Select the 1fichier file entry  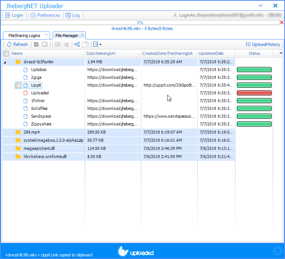[x=38, y=101]
